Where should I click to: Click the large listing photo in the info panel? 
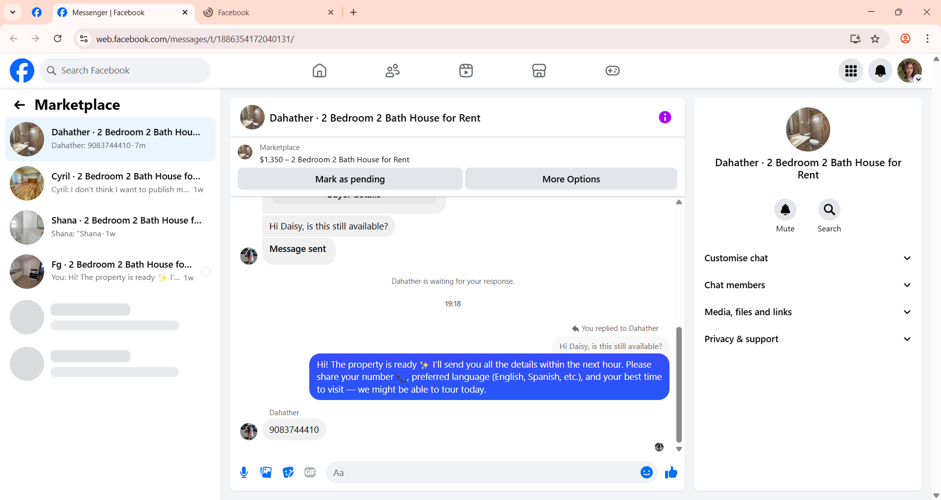point(808,129)
